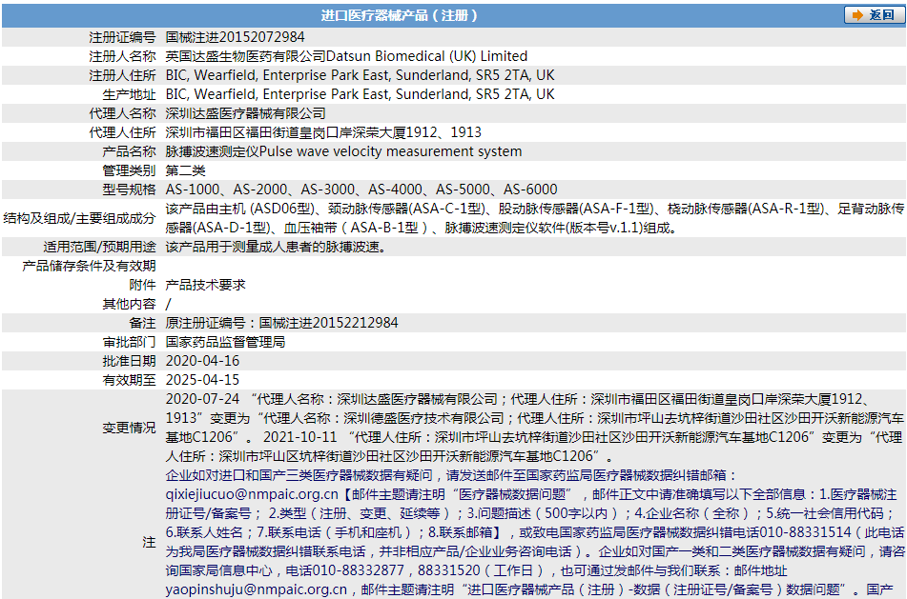Click the 批准日期 field label
Viewport: 907px width, 599px height.
pyautogui.click(x=129, y=361)
